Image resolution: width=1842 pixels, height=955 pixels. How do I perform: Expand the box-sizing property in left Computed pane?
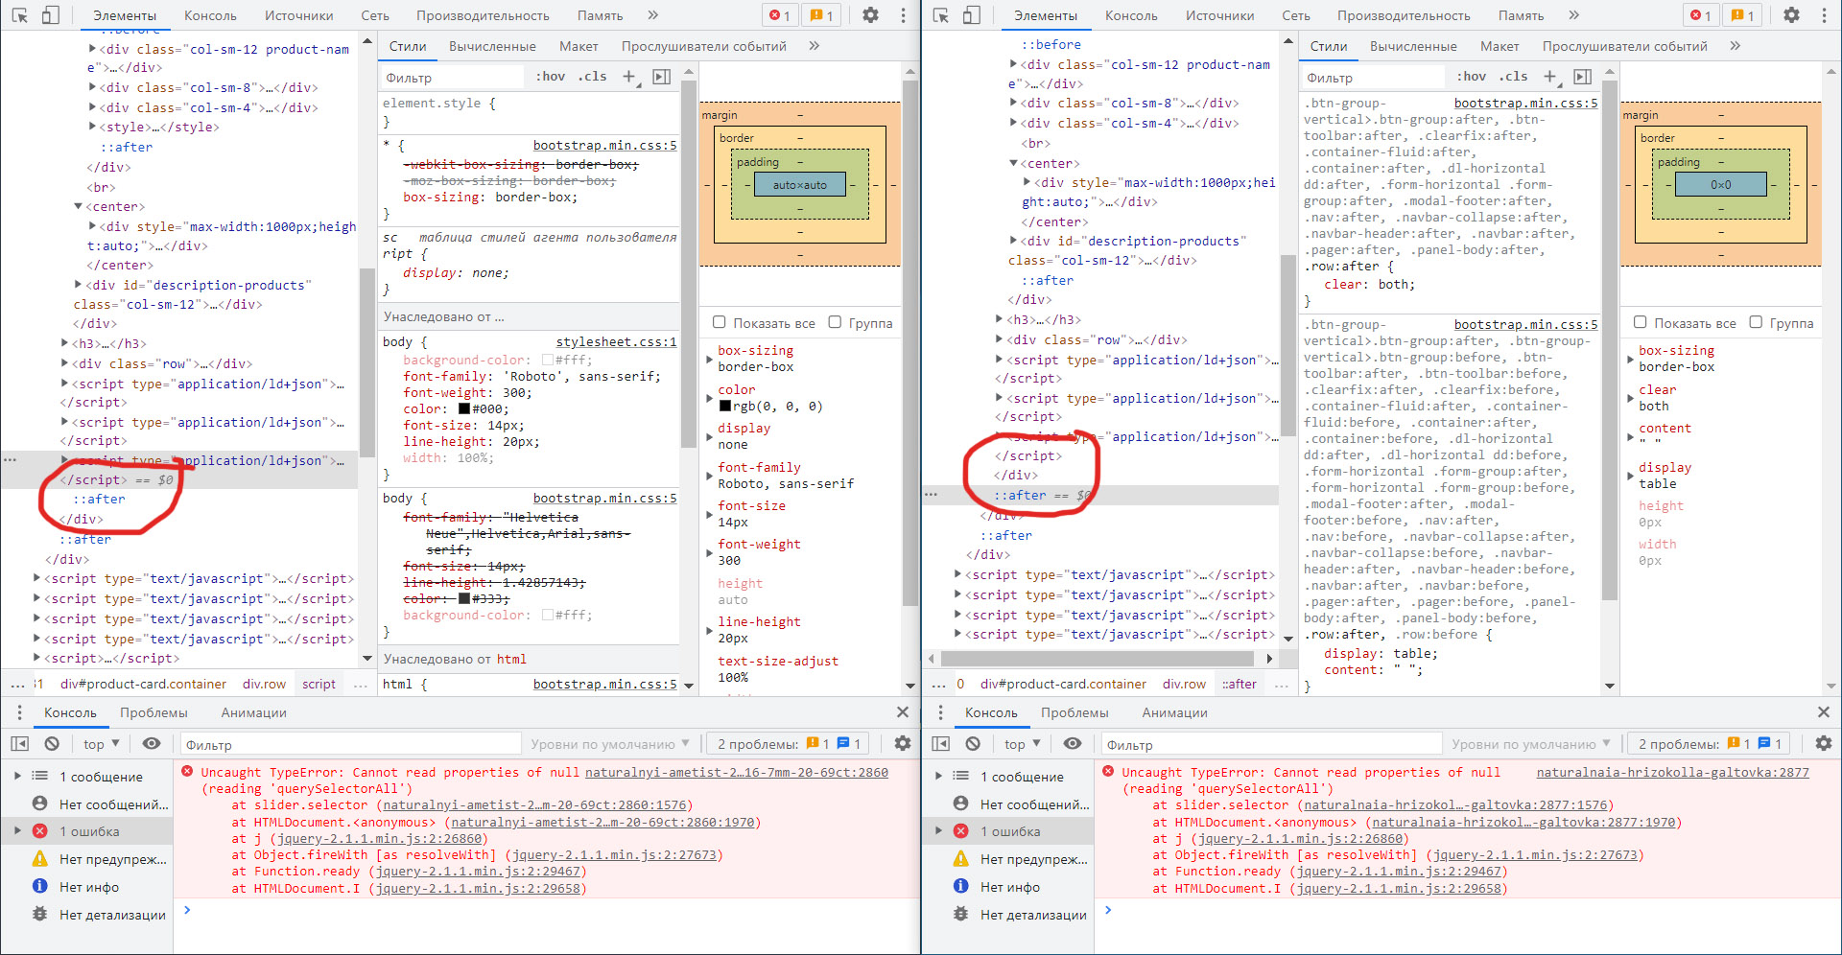[710, 359]
